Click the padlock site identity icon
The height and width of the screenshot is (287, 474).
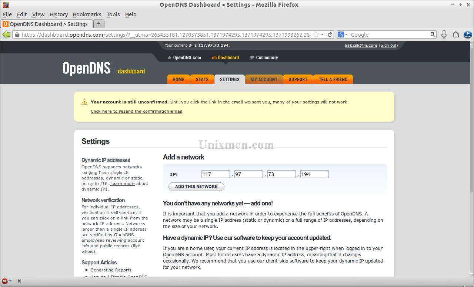[17, 34]
